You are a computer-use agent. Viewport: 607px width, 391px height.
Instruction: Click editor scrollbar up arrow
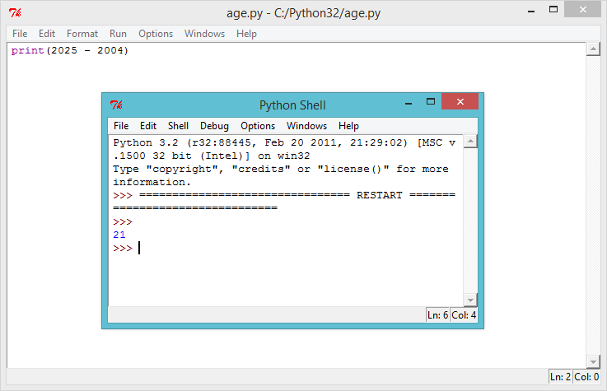pos(592,50)
